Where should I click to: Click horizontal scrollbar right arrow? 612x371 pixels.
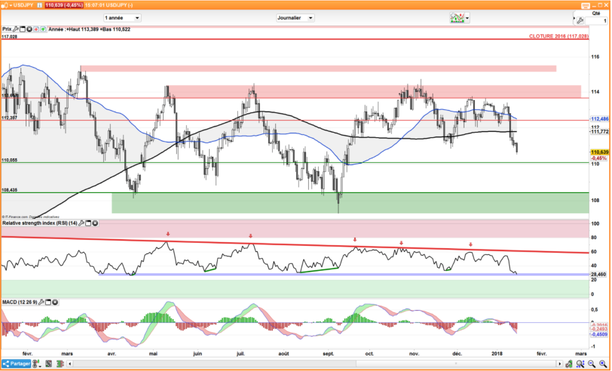click(x=559, y=364)
